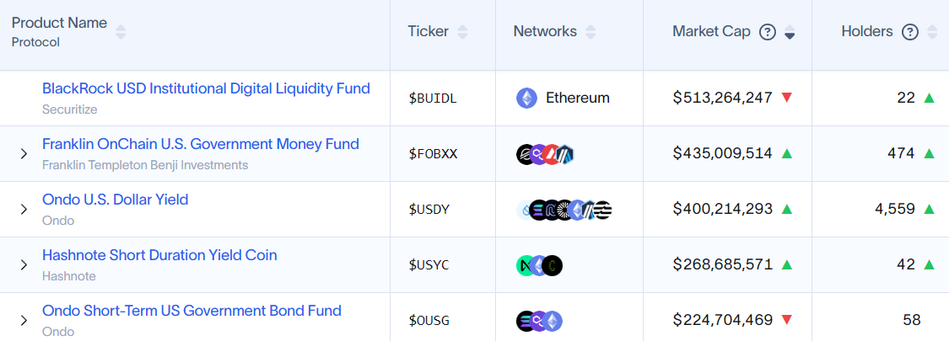Click the Market Cap help question-mark icon

click(768, 32)
